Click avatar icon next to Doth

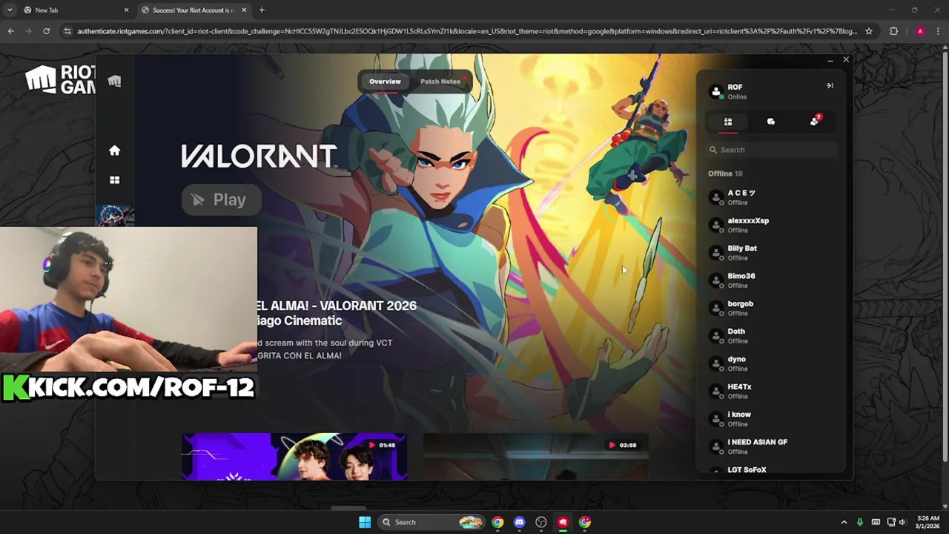[716, 336]
